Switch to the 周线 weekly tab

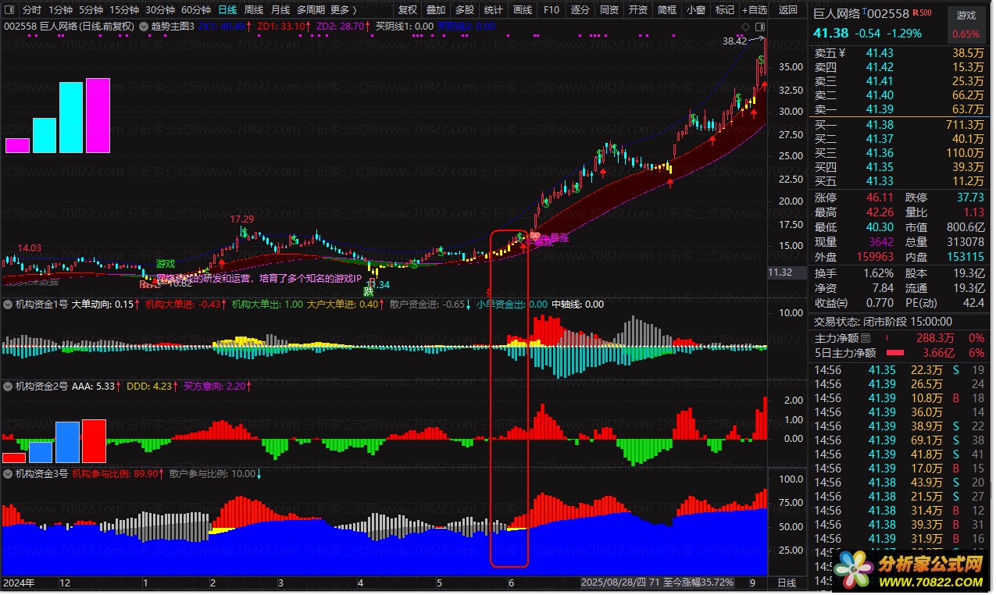click(x=254, y=10)
